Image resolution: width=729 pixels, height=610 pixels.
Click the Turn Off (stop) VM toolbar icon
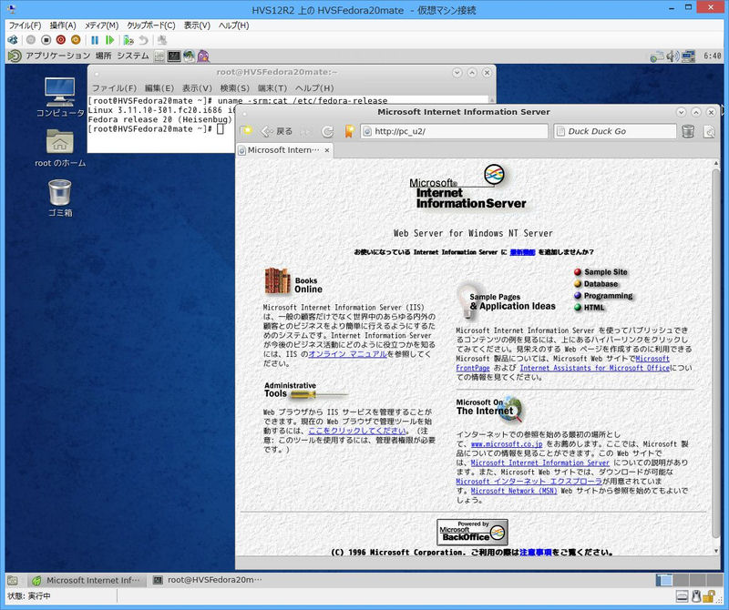pos(46,40)
